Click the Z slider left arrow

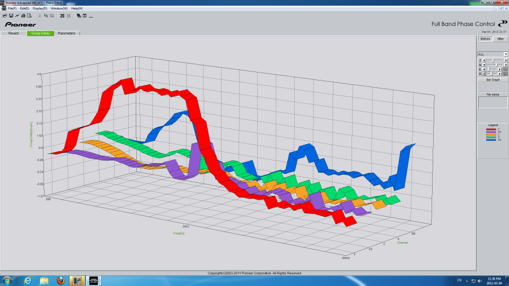point(484,60)
